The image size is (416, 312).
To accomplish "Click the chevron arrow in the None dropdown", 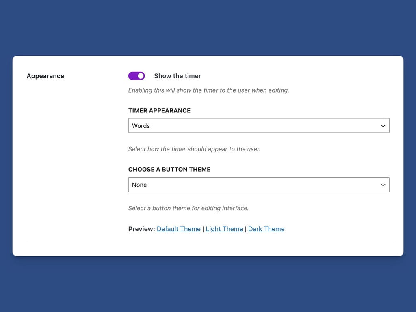I will pyautogui.click(x=383, y=185).
